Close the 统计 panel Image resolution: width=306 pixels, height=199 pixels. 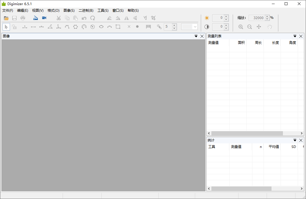301,140
